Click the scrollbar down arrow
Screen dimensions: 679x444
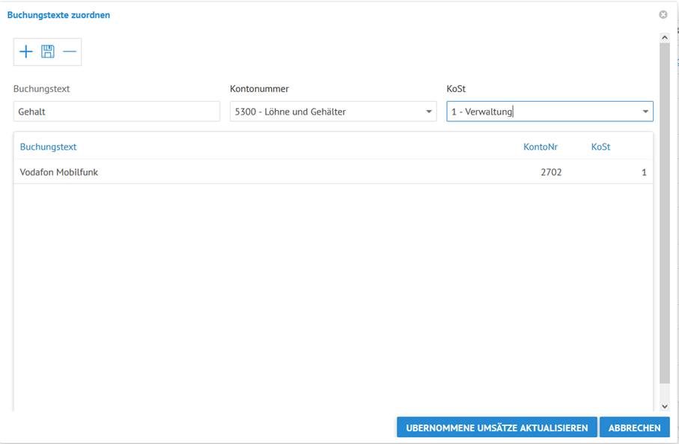tap(664, 406)
